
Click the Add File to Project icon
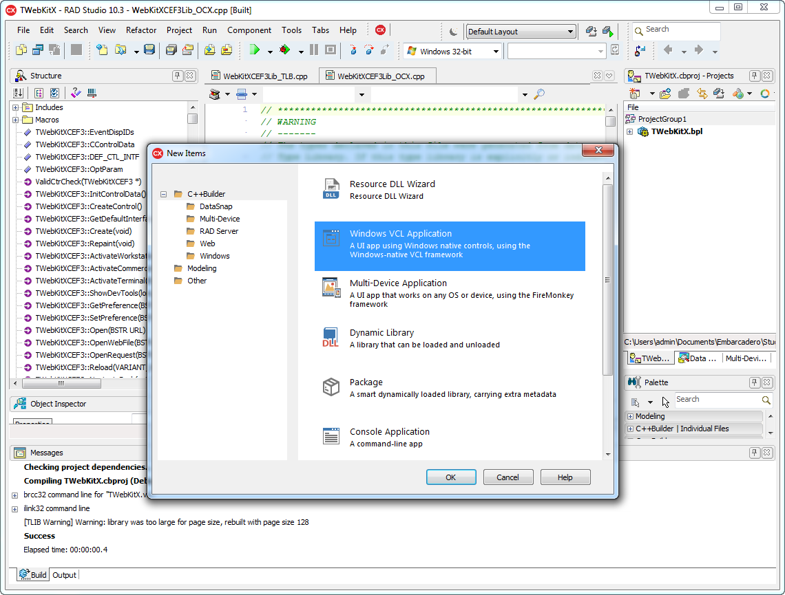point(210,50)
